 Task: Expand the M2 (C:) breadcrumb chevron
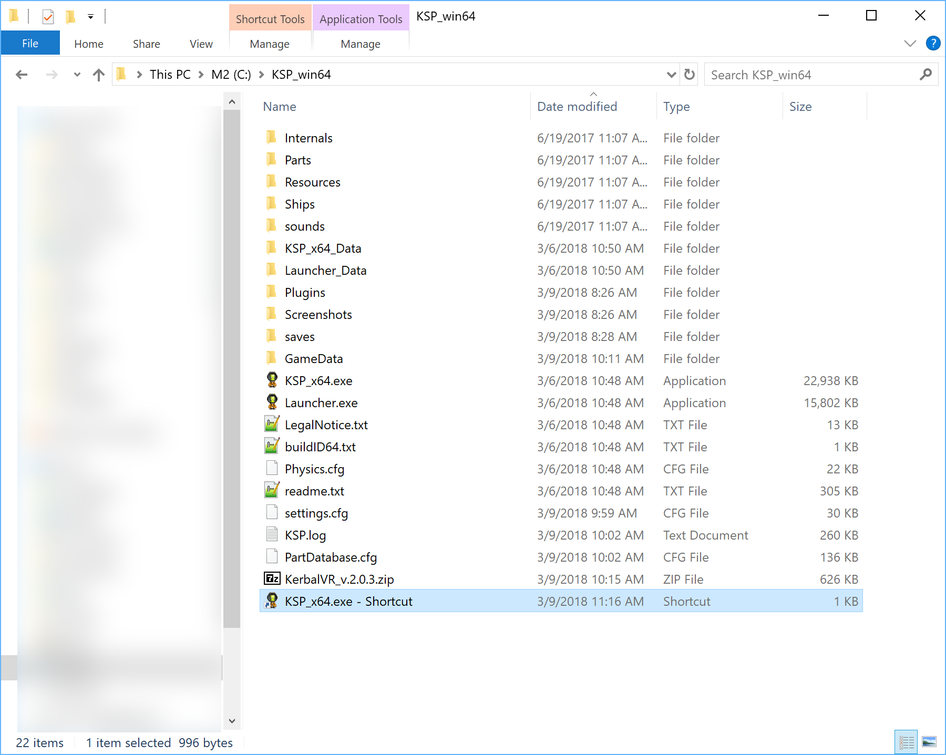pyautogui.click(x=261, y=75)
